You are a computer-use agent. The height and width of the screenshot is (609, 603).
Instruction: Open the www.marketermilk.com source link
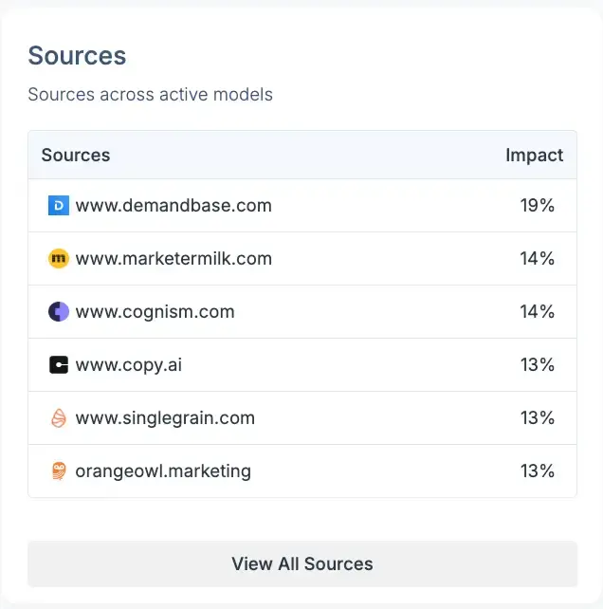174,258
